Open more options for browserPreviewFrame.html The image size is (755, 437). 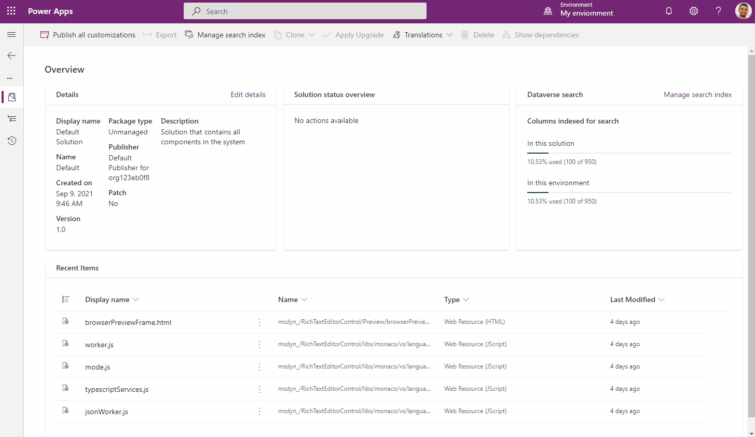click(259, 322)
